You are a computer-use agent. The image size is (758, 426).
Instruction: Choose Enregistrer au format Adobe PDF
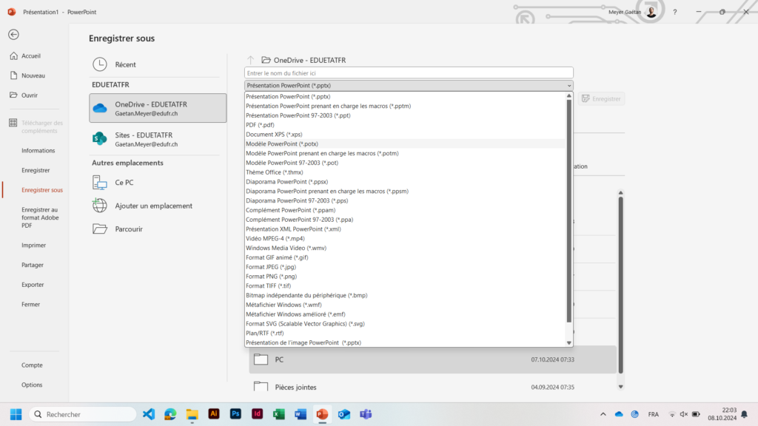pos(40,217)
